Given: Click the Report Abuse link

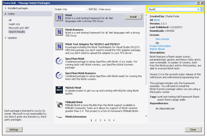Looking at the screenshot, I should [x=157, y=49].
